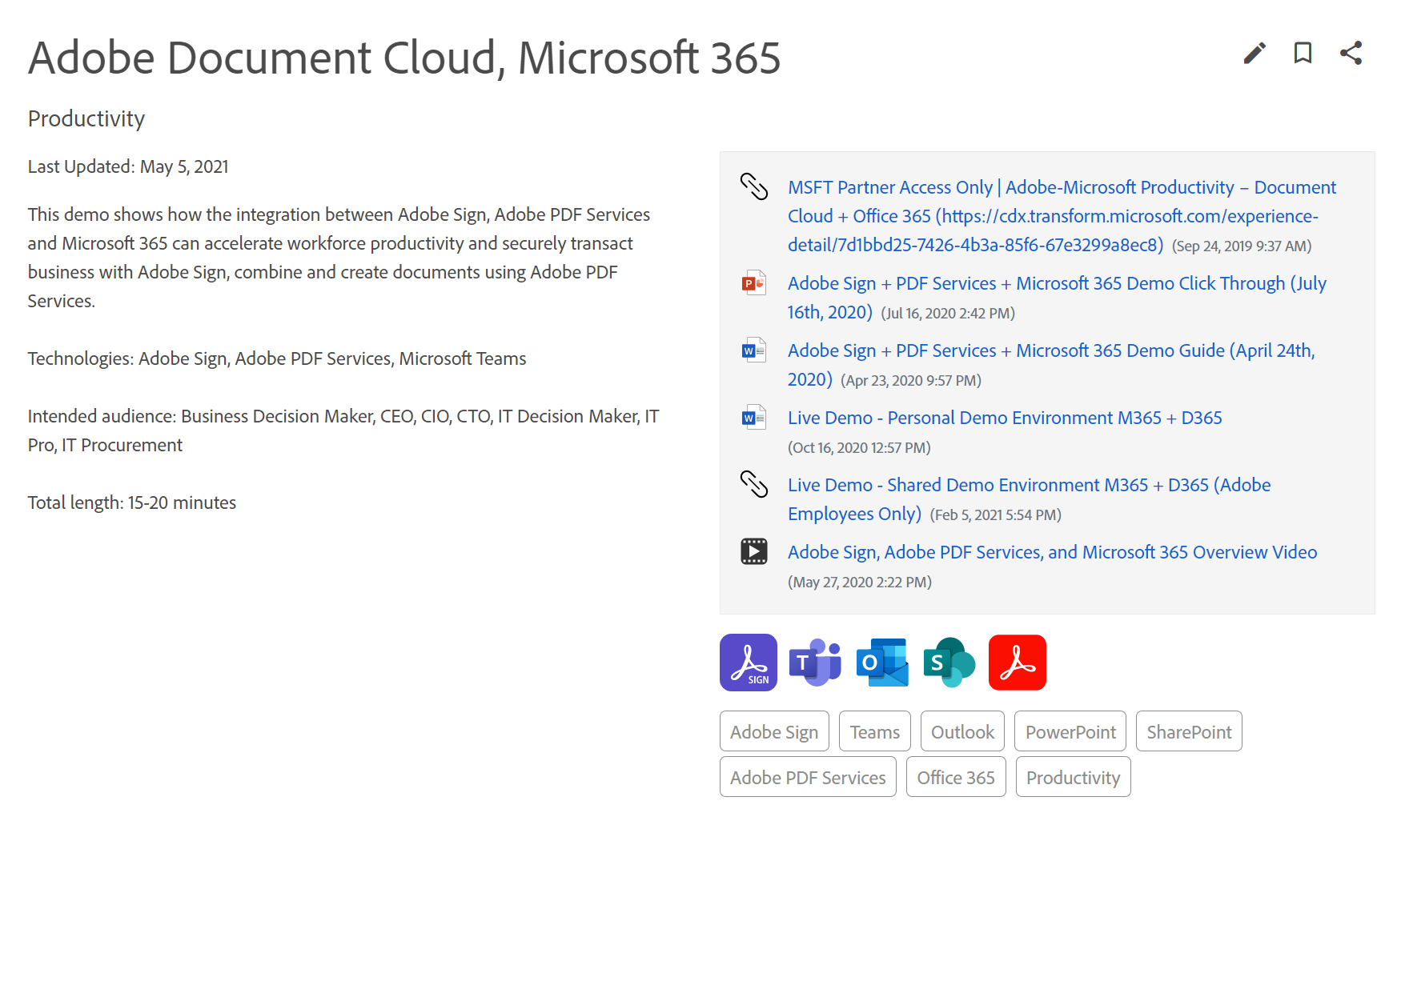Screen dimensions: 1401x989
Task: Select the Outlook tag
Action: [962, 731]
